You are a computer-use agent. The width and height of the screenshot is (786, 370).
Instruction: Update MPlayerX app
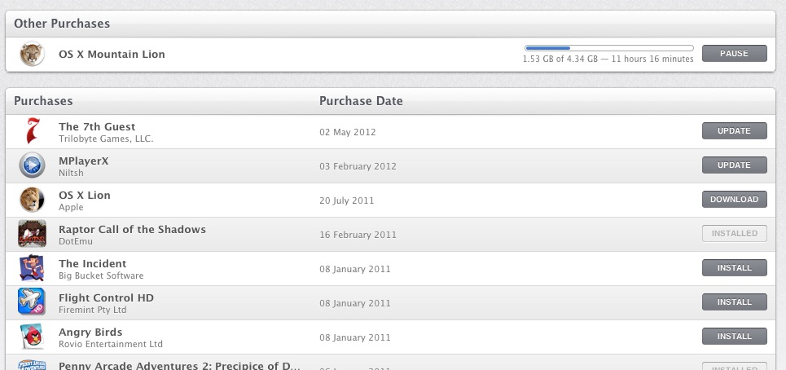[734, 165]
